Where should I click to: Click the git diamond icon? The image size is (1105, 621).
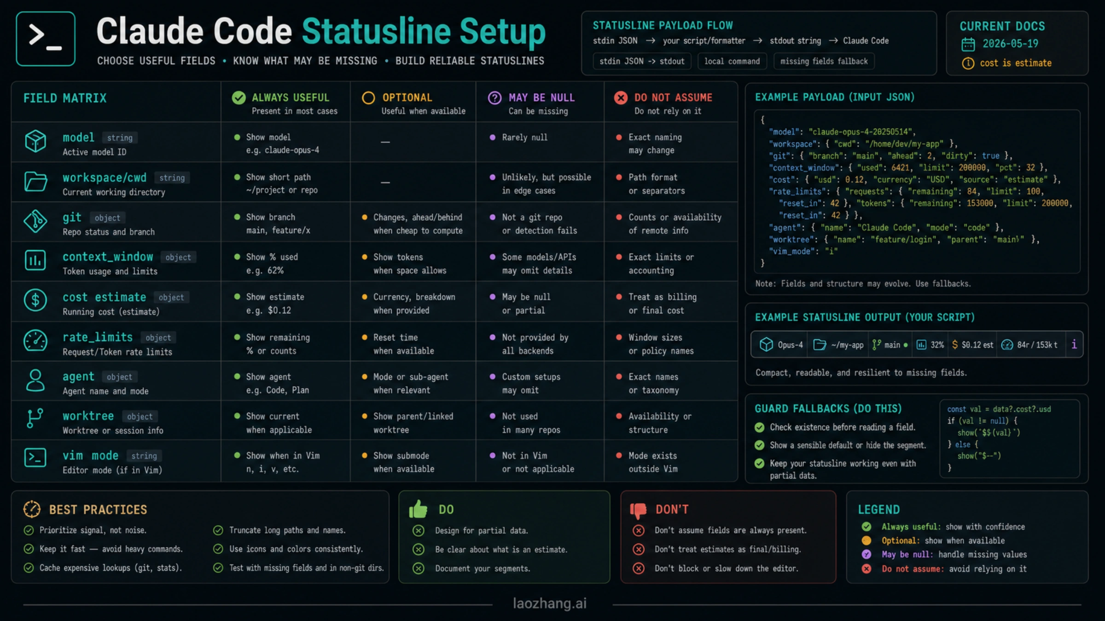(35, 221)
